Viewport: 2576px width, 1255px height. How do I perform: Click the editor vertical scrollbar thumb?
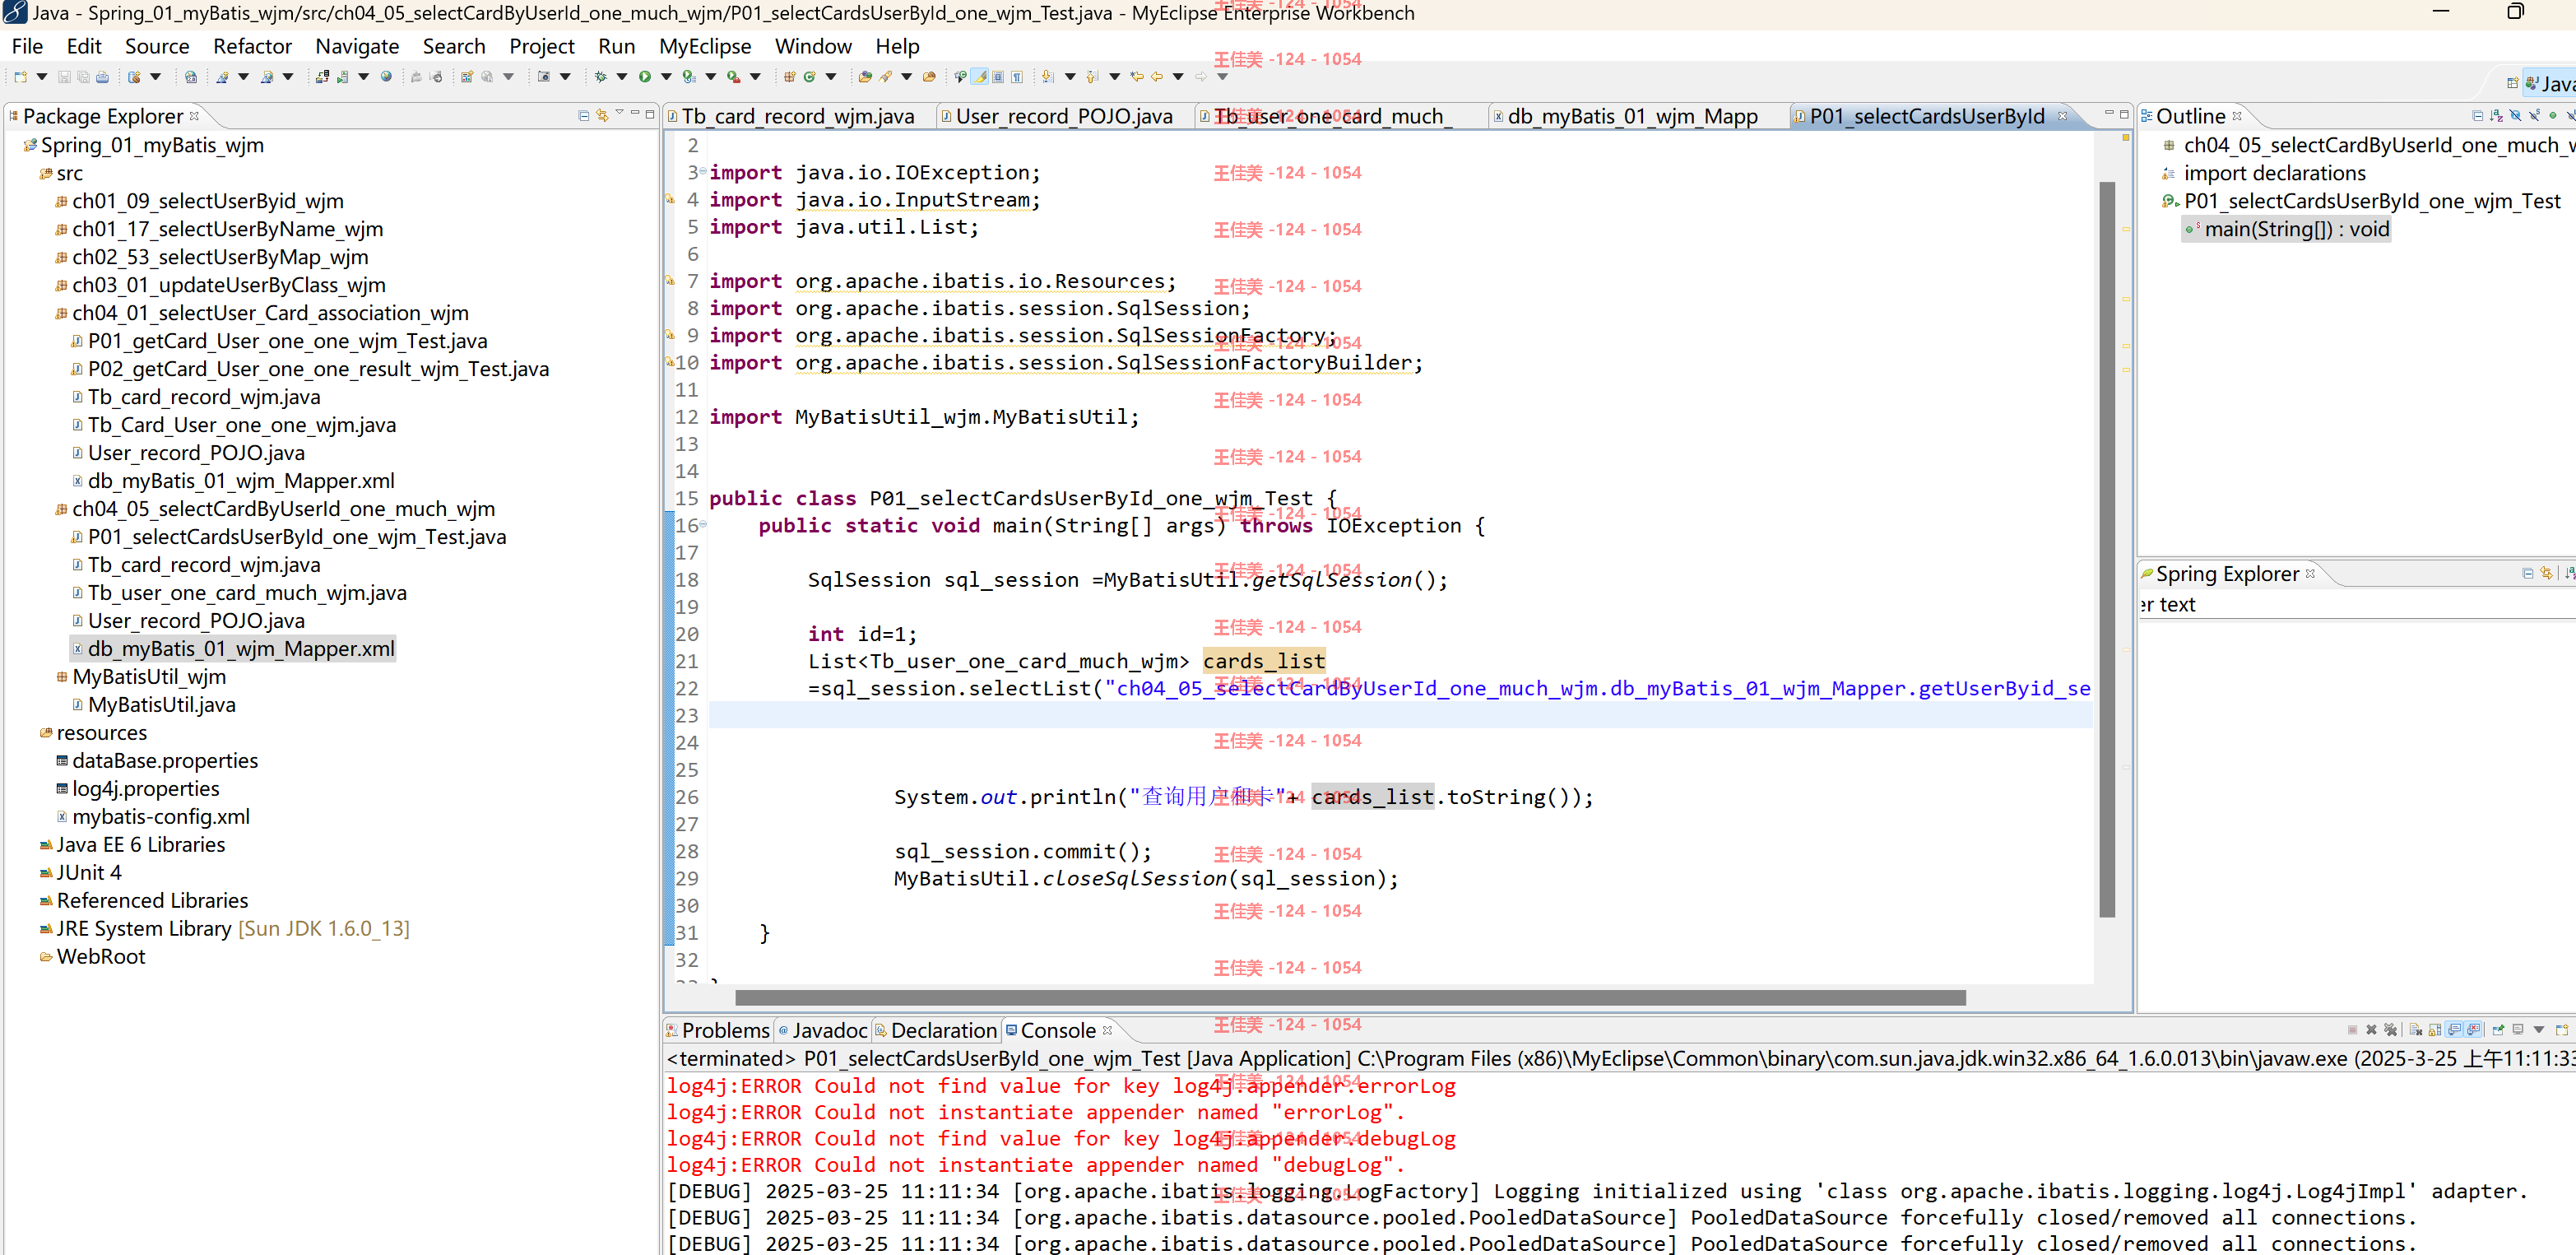[x=2107, y=548]
